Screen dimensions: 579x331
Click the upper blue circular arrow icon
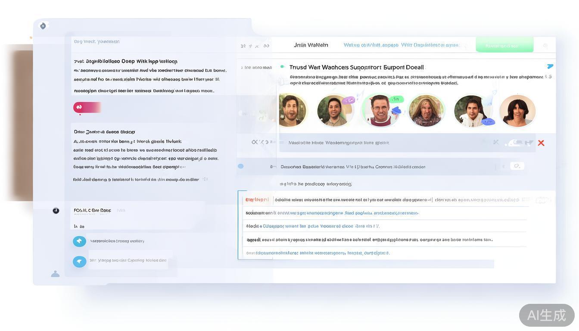tap(79, 241)
